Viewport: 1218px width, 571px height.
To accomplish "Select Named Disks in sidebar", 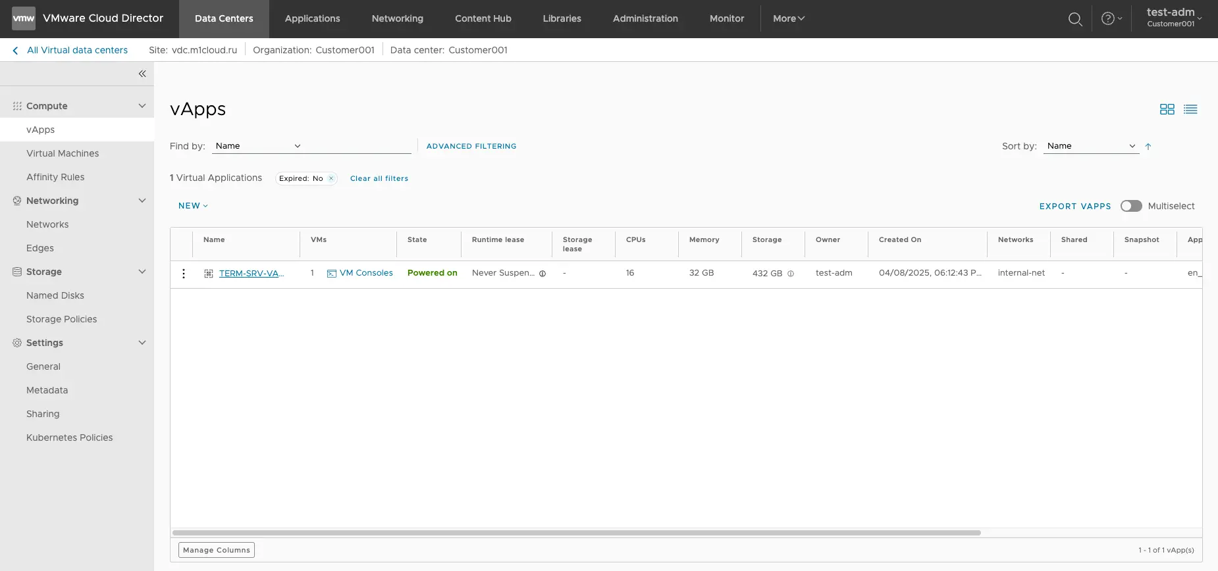I will point(55,295).
